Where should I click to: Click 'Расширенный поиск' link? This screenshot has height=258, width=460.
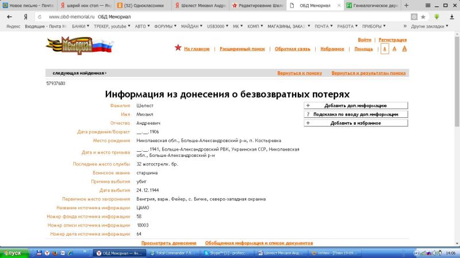pyautogui.click(x=242, y=49)
